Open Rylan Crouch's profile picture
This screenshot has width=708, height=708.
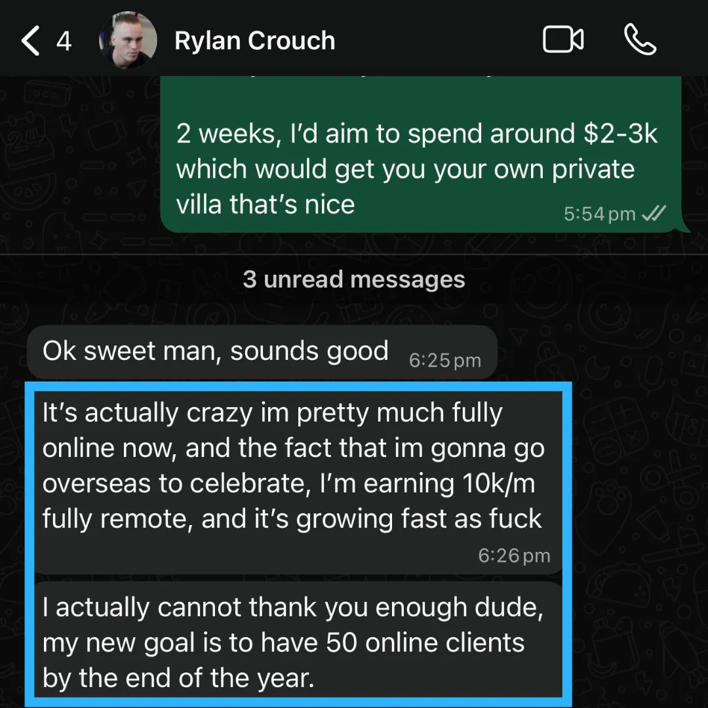click(x=128, y=40)
